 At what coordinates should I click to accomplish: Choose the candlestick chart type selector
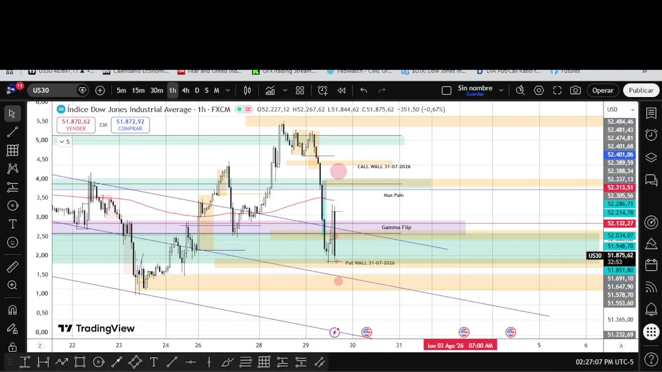tap(247, 90)
